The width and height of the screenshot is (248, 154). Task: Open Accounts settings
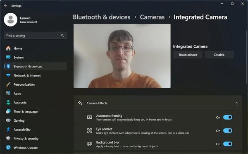pos(35,102)
